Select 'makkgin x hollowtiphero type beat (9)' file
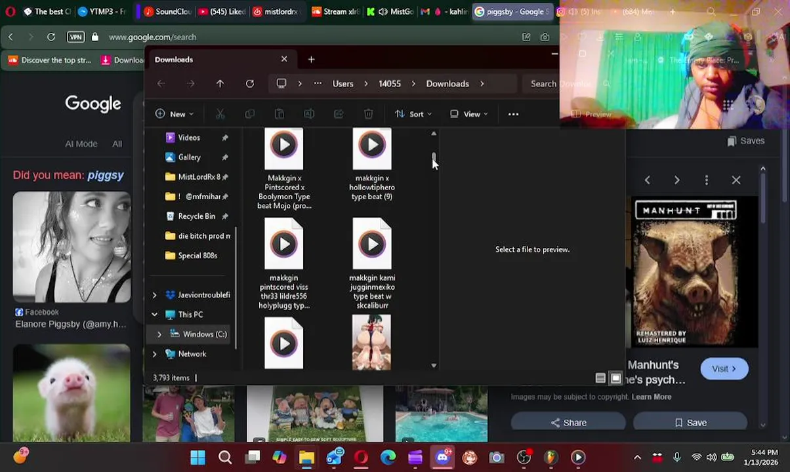This screenshot has width=790, height=472. (x=372, y=165)
